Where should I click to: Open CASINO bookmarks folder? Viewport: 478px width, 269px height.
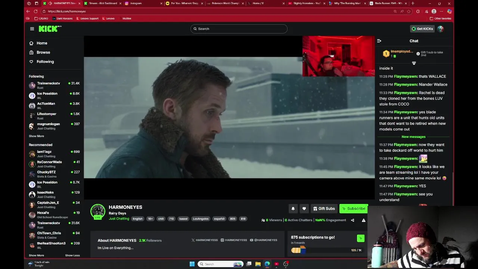click(41, 18)
